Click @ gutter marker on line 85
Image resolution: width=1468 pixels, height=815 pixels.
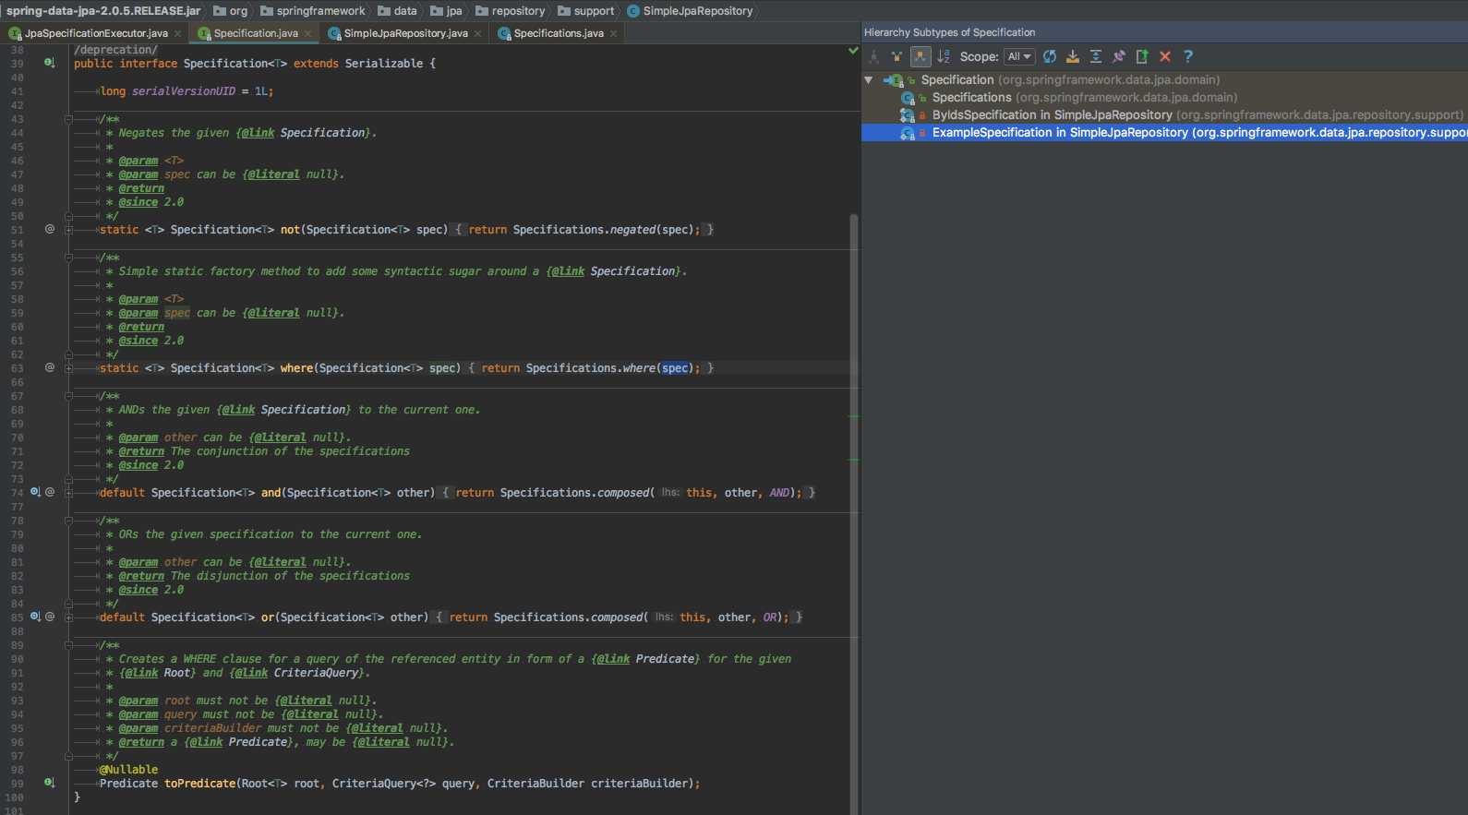[x=50, y=617]
